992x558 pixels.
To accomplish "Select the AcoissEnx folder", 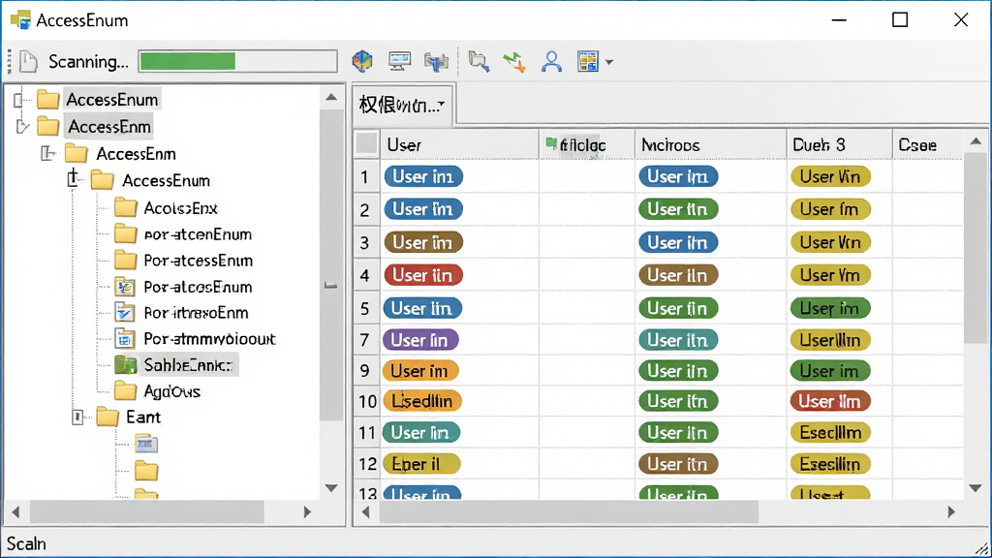I will point(166,208).
